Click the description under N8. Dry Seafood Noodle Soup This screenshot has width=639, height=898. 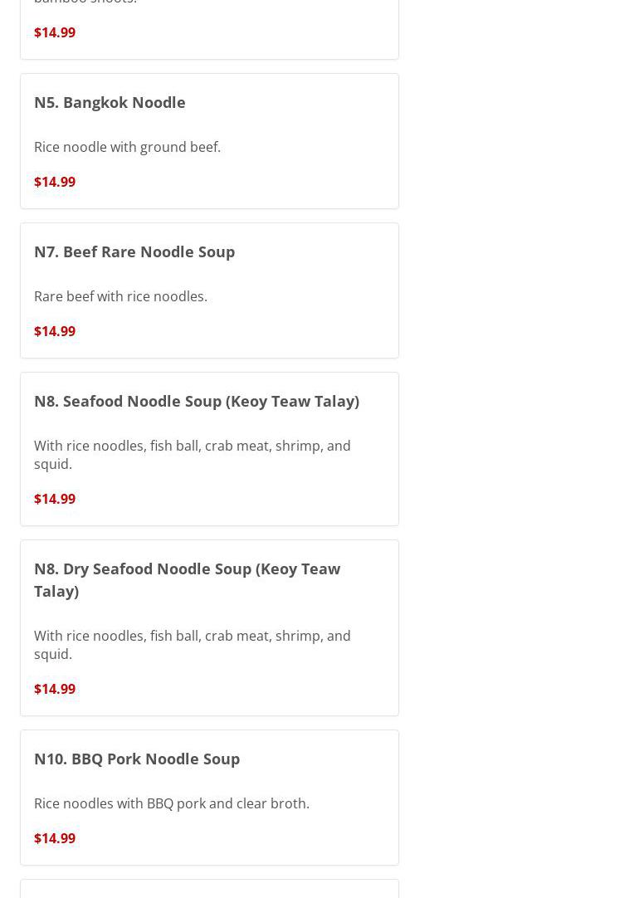pos(193,645)
